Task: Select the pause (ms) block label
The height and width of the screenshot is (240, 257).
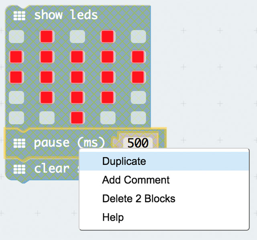Action: click(x=69, y=143)
